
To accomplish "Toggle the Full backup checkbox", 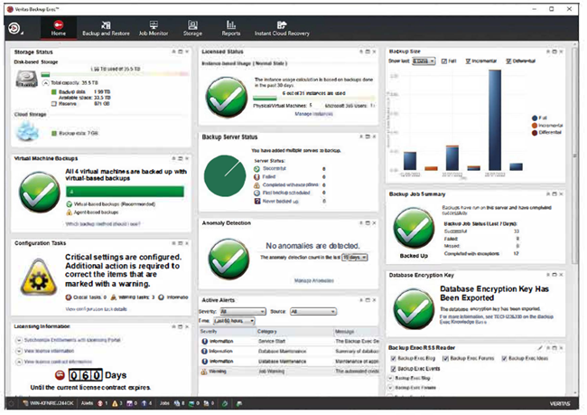I will [444, 61].
